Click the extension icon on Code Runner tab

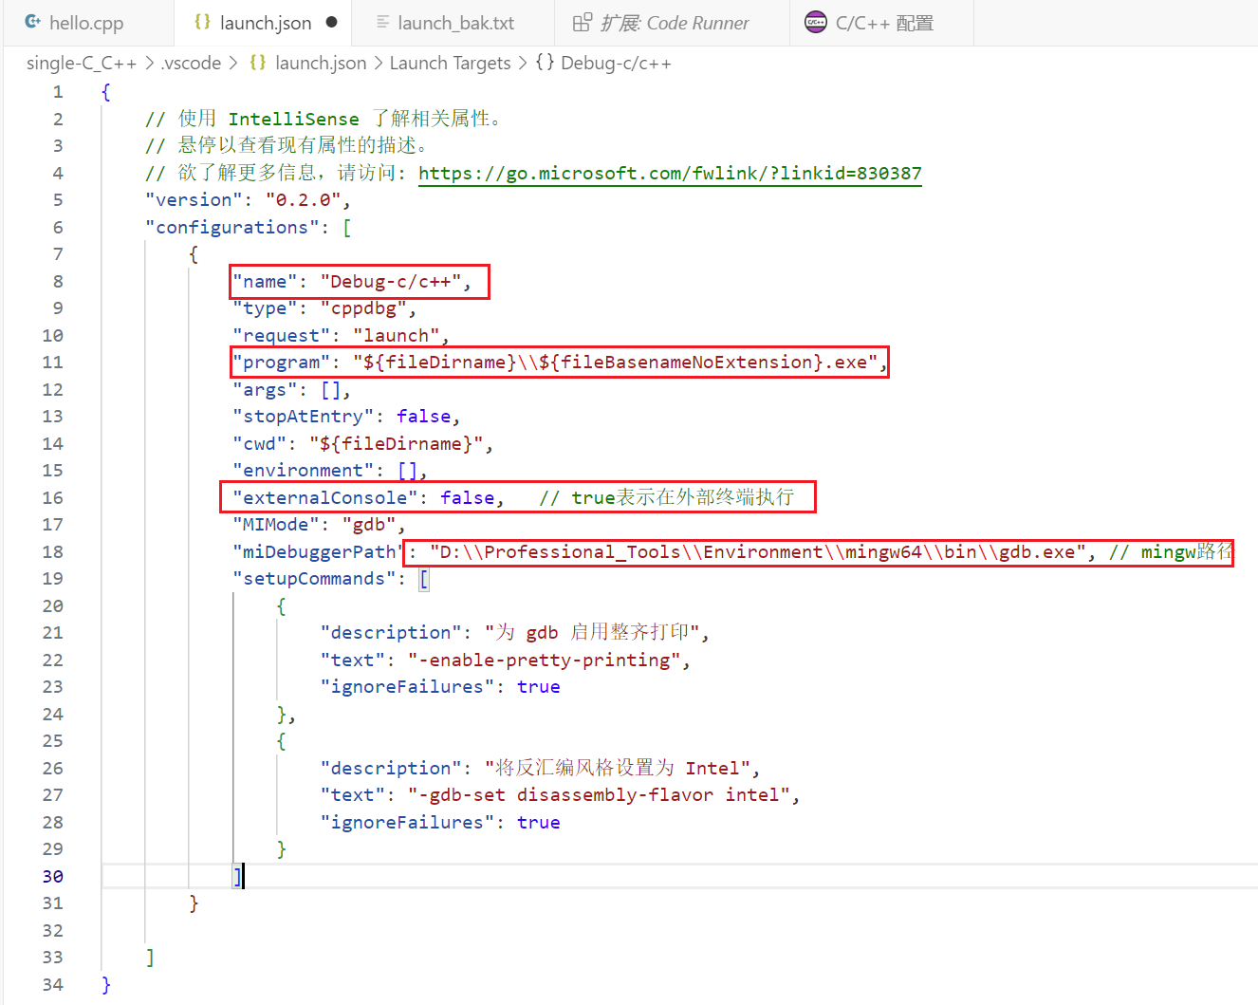click(583, 22)
